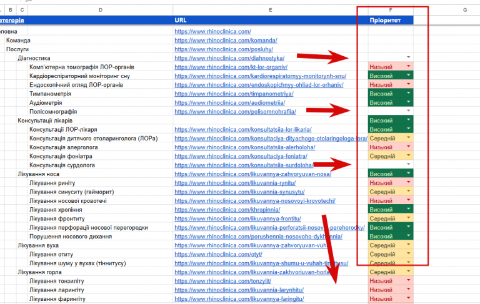This screenshot has width=480, height=304.
Task: Open the /likuvannia-synusytu/ URL link
Action: point(240,192)
